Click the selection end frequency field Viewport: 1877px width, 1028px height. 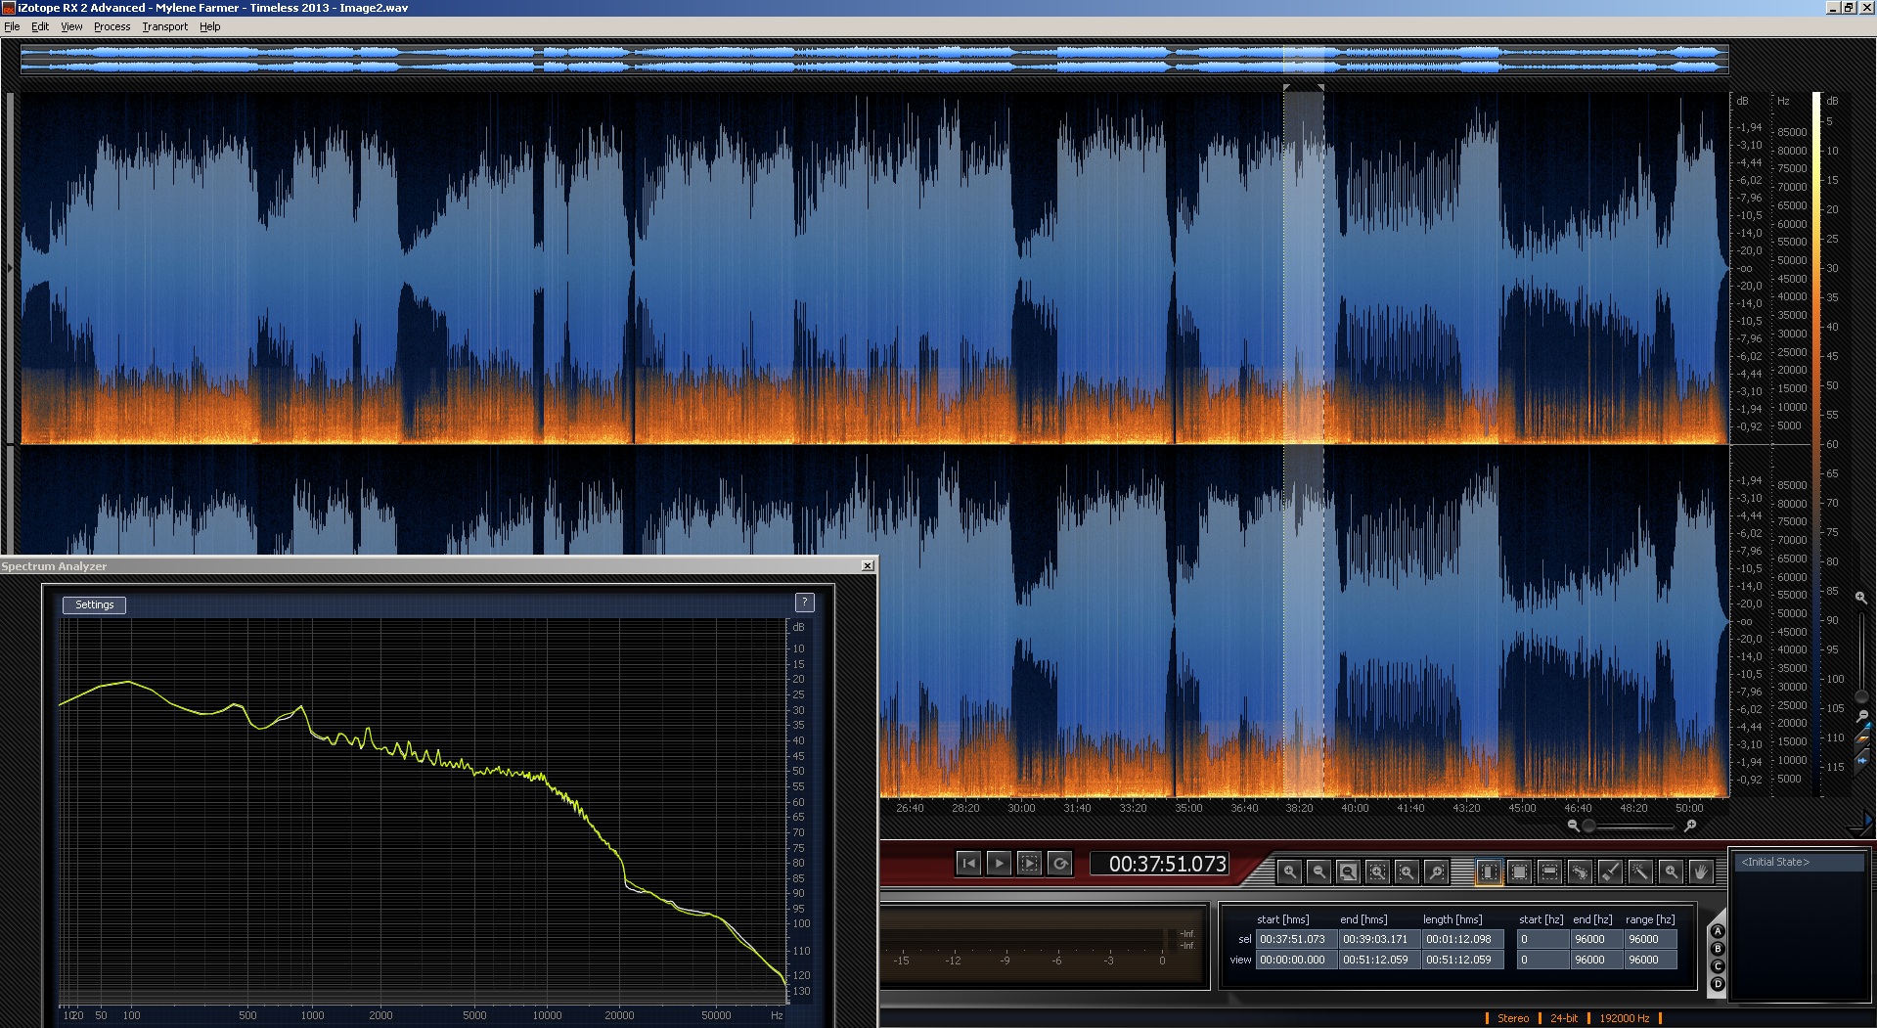tap(1596, 939)
